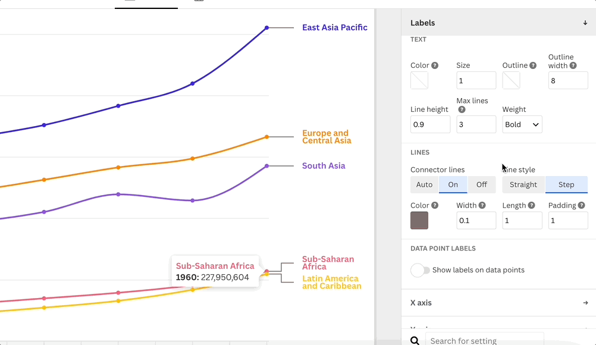Image resolution: width=596 pixels, height=345 pixels.
Task: Click help icon beside Text Color label
Action: 435,65
